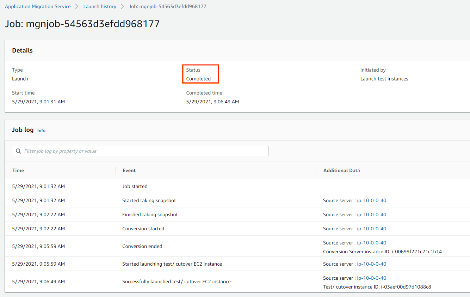Select 'Successfully launched test/ cutover EC2 instance' text
Image resolution: width=470 pixels, height=297 pixels.
pyautogui.click(x=177, y=281)
